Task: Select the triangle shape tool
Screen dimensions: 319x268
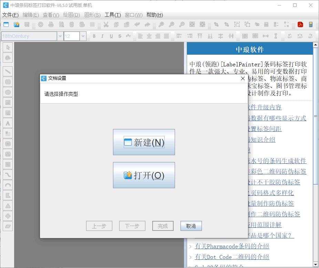Action: tap(8, 206)
